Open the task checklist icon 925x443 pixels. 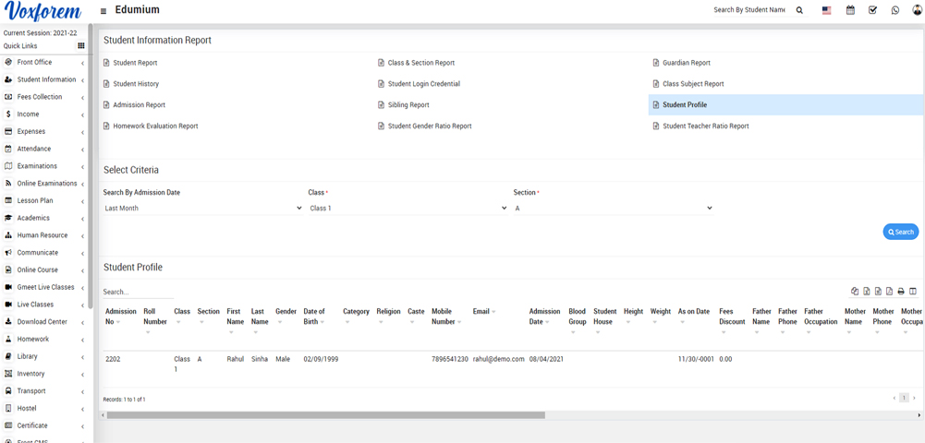pyautogui.click(x=872, y=10)
